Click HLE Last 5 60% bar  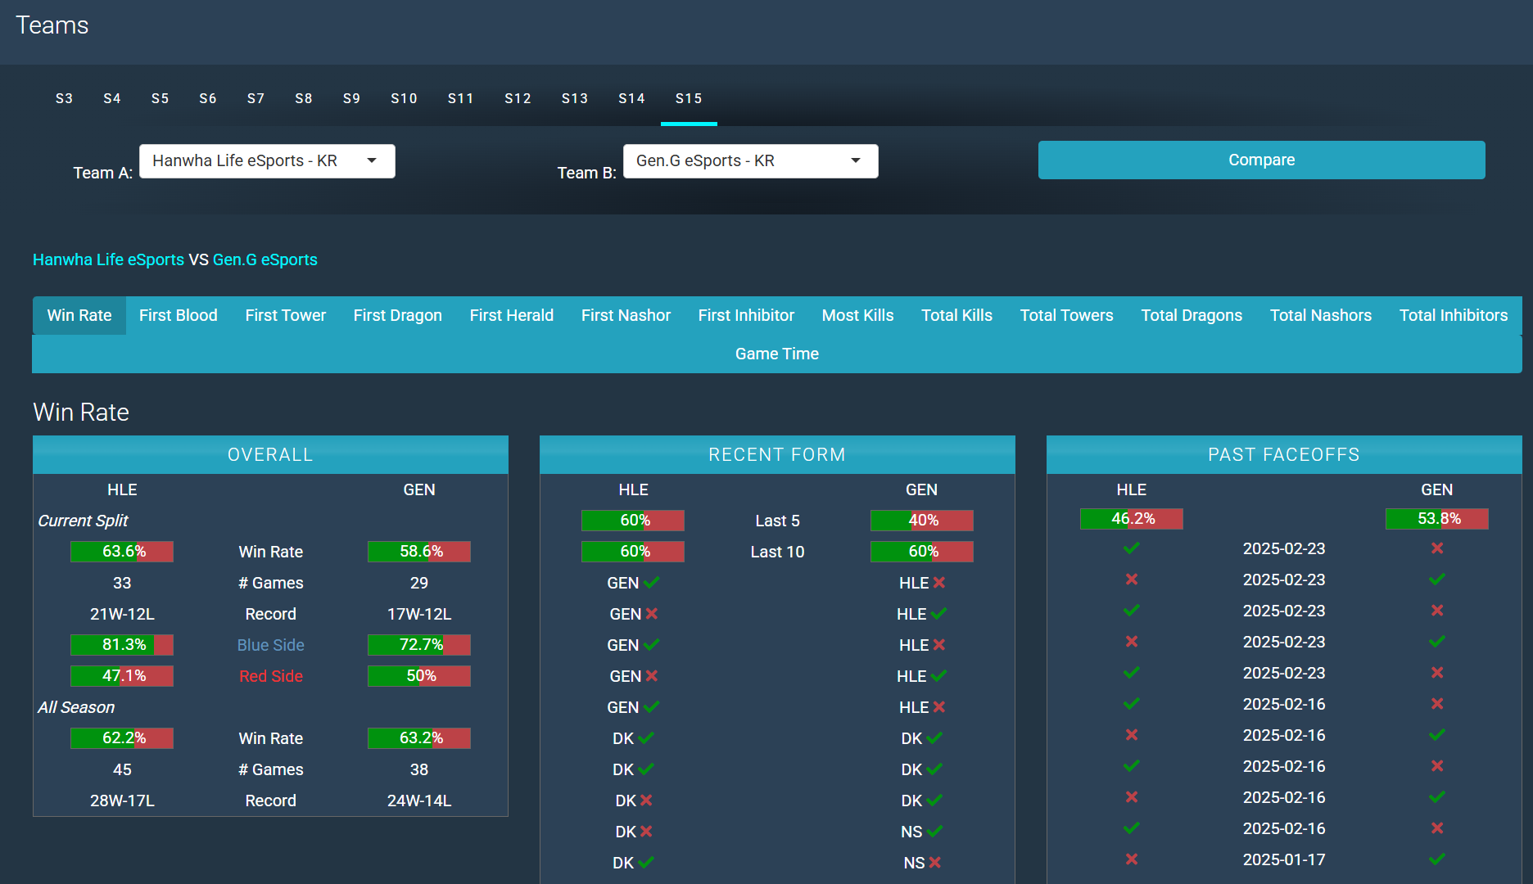click(x=633, y=521)
